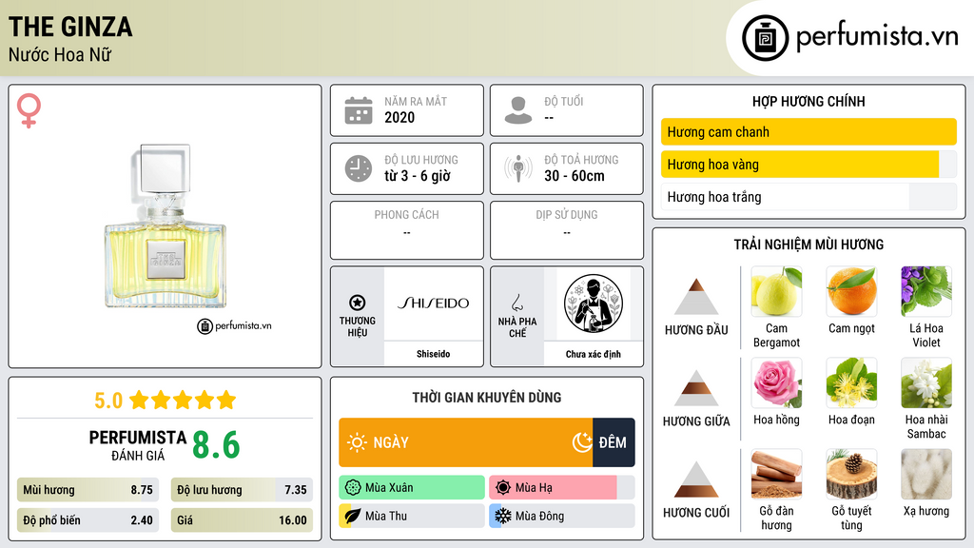Click the Hương cam chanh accord bar
974x548 pixels.
click(x=808, y=131)
